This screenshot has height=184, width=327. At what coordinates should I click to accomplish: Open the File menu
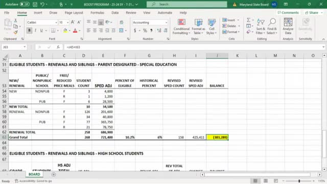7,13
